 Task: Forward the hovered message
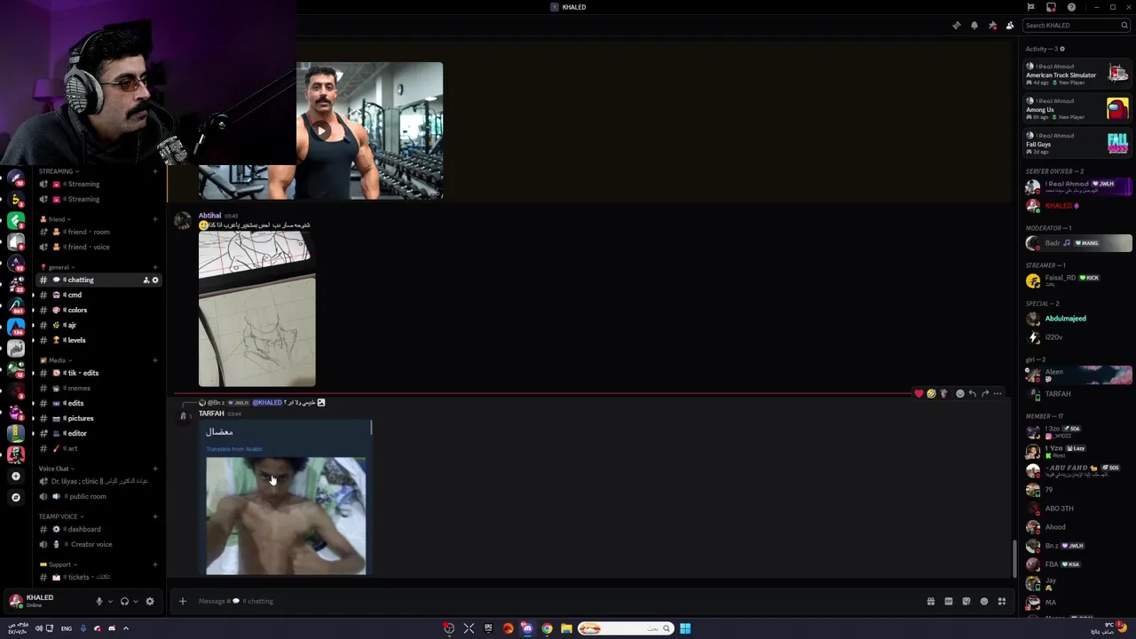click(985, 393)
